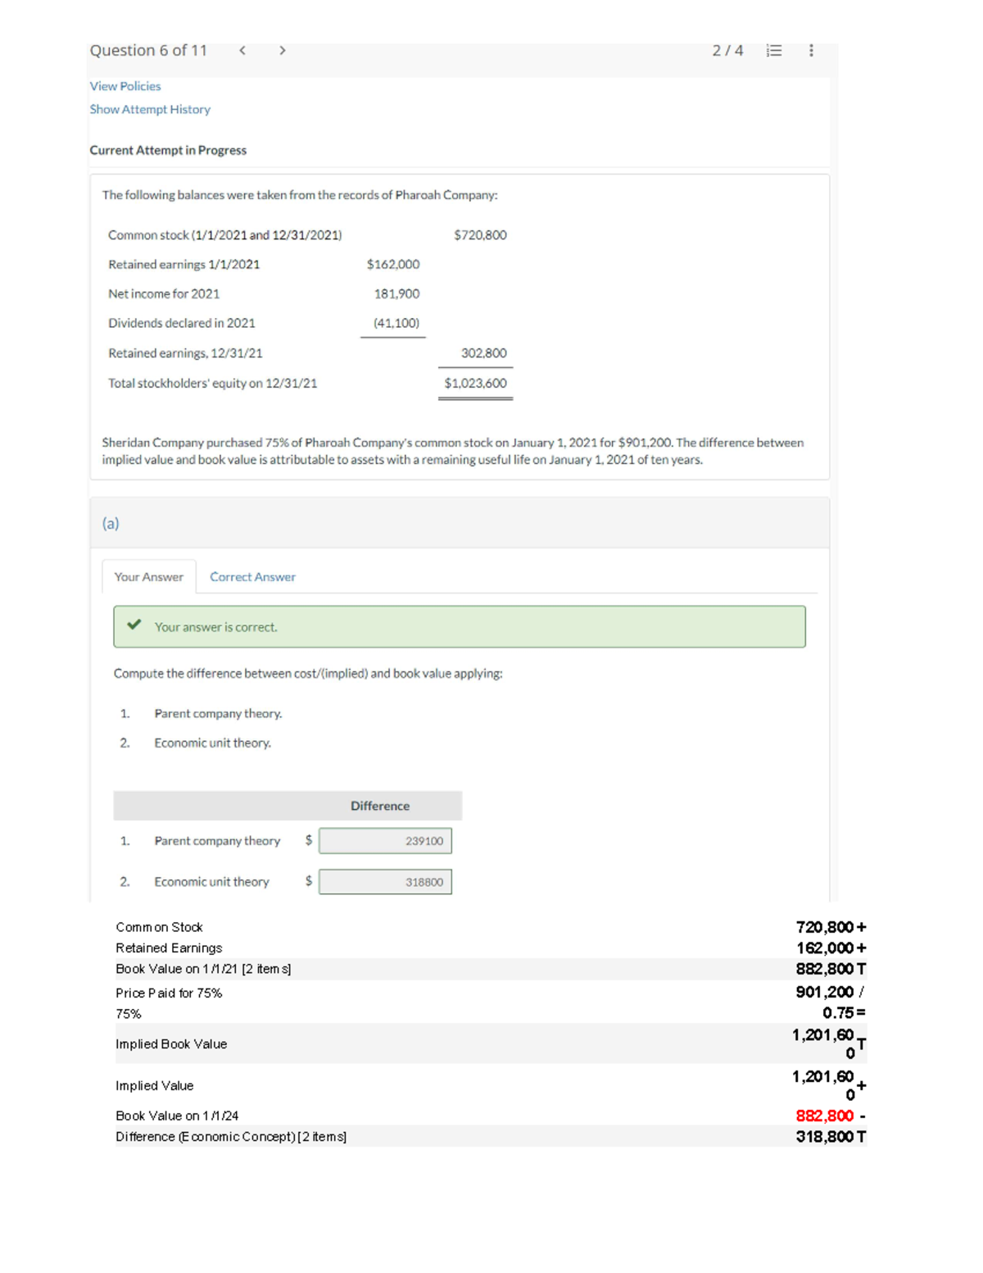983x1273 pixels.
Task: Open the question list icon
Action: (773, 51)
